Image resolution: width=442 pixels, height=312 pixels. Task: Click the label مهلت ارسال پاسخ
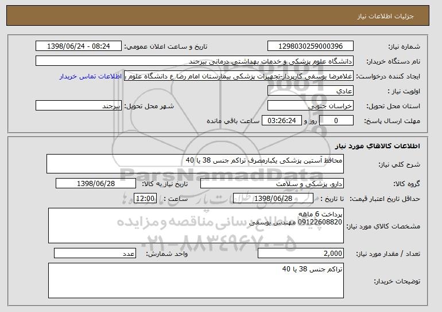click(392, 121)
